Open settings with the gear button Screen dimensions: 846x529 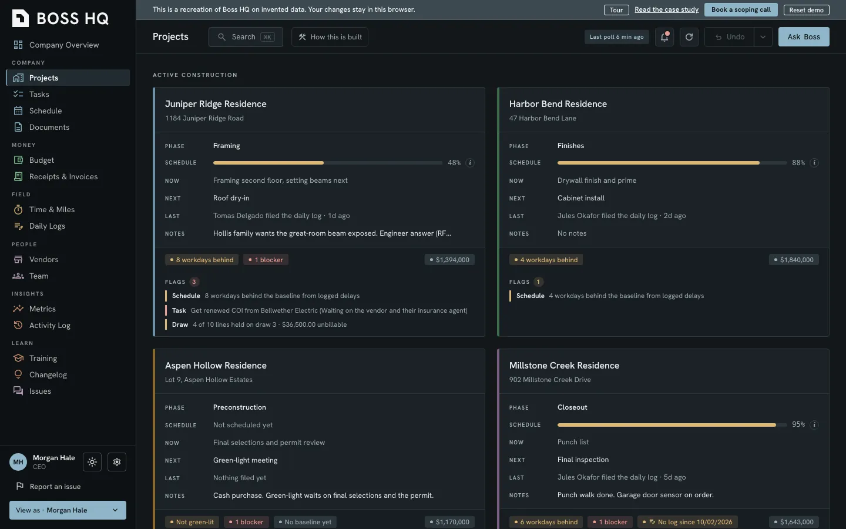pyautogui.click(x=117, y=462)
